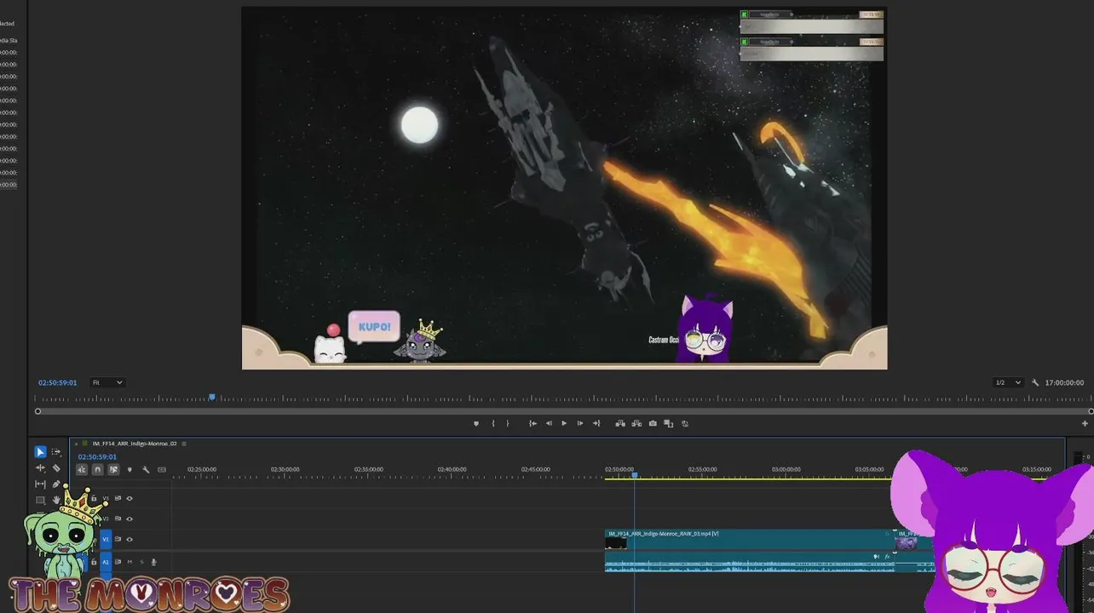Select the Selection arrow tool
Viewport: 1094px width, 613px height.
click(40, 452)
